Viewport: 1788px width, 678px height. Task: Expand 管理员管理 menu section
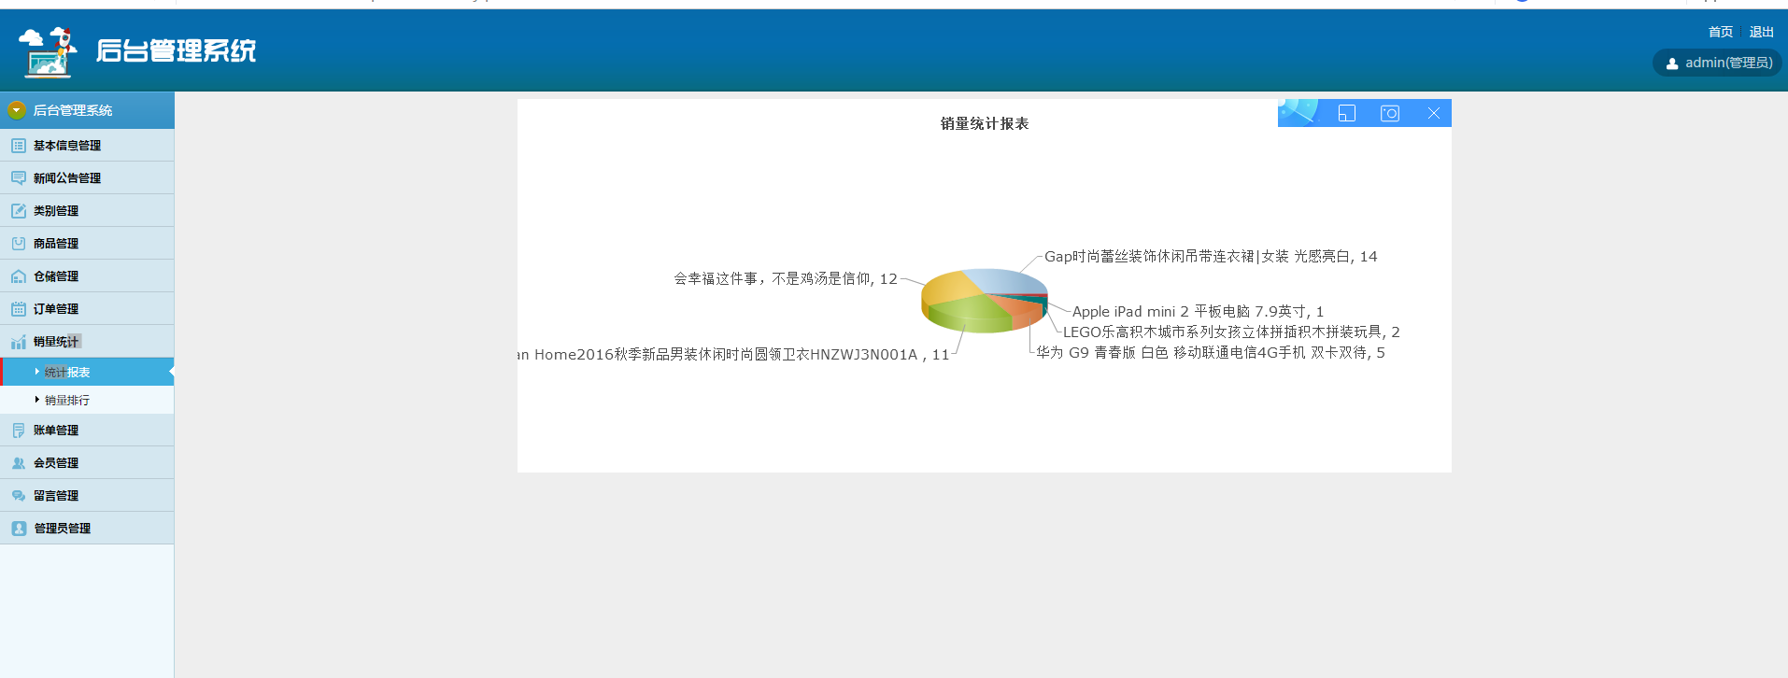[87, 529]
